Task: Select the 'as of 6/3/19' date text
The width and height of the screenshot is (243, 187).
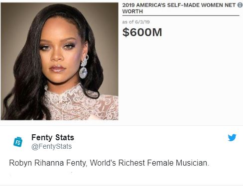Action: 136,22
